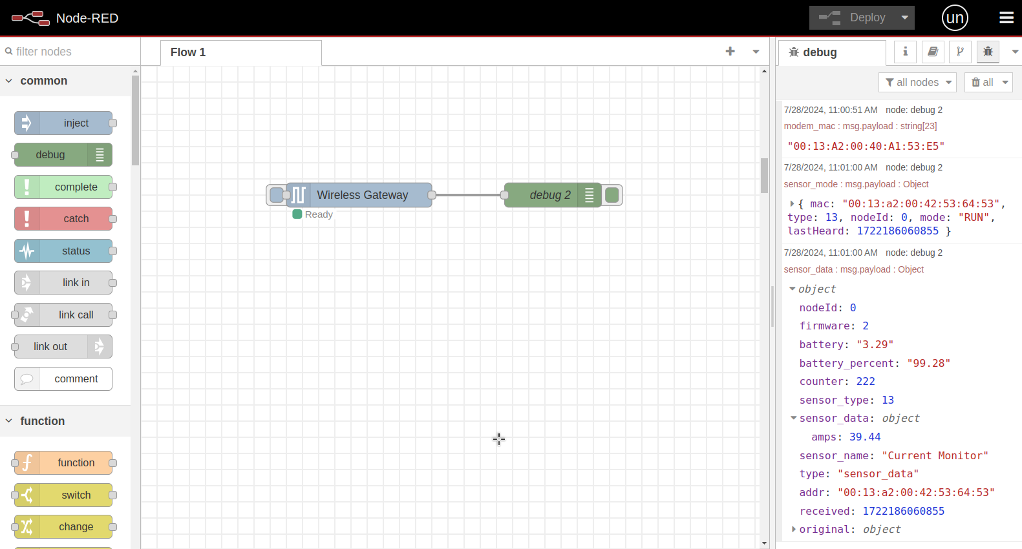Screen dimensions: 1022x549
Task: Click the received timestamp 1722186060855
Action: [x=903, y=511]
